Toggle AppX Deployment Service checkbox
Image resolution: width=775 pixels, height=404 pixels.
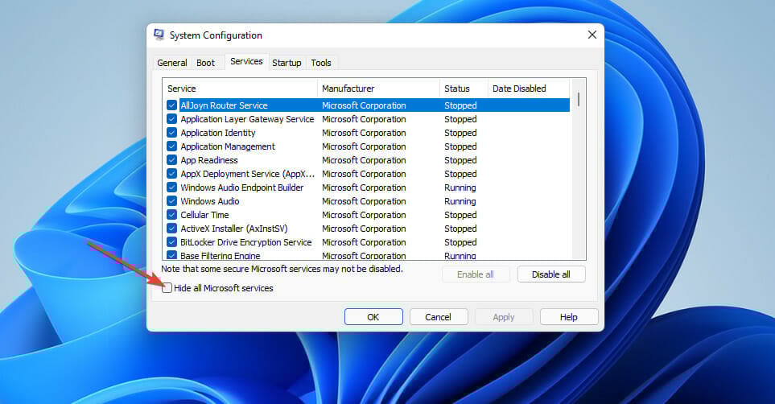pyautogui.click(x=171, y=174)
